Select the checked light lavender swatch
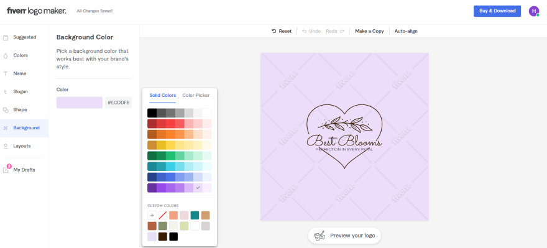This screenshot has height=248, width=547. point(198,188)
